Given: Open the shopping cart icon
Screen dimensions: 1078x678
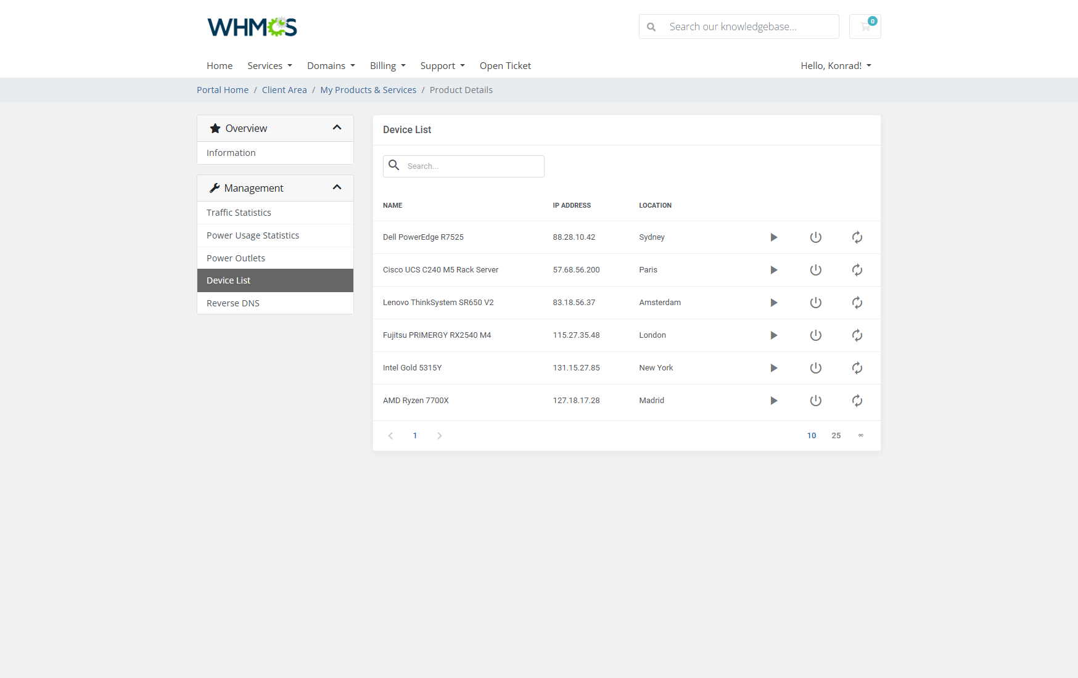Looking at the screenshot, I should (x=865, y=27).
